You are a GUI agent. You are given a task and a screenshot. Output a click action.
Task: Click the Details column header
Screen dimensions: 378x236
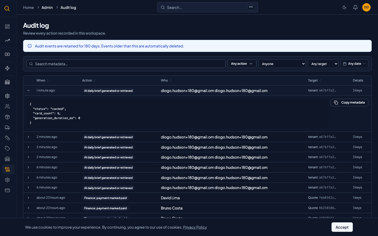point(358,81)
